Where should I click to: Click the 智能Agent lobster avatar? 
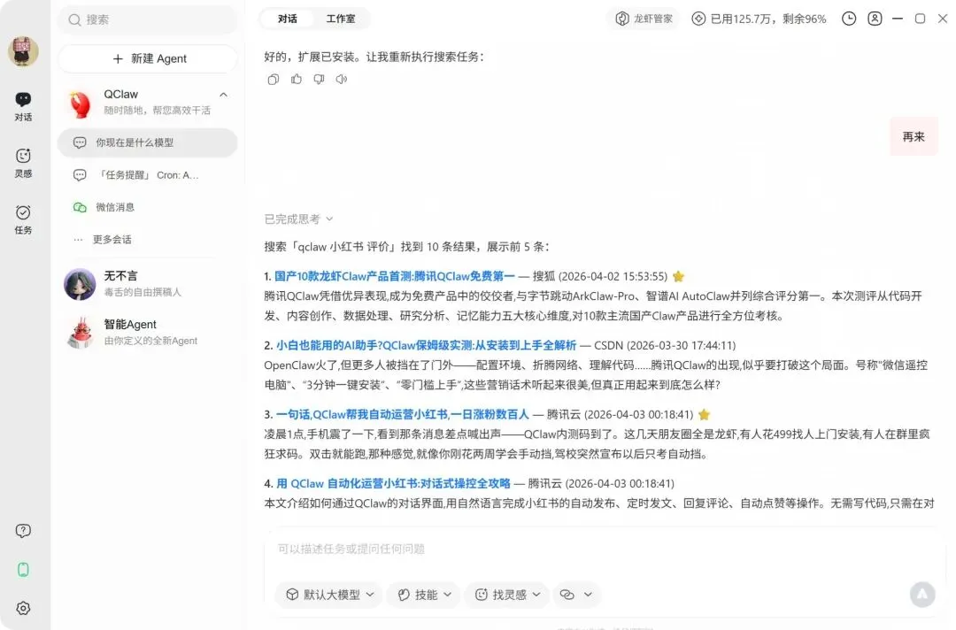(80, 332)
